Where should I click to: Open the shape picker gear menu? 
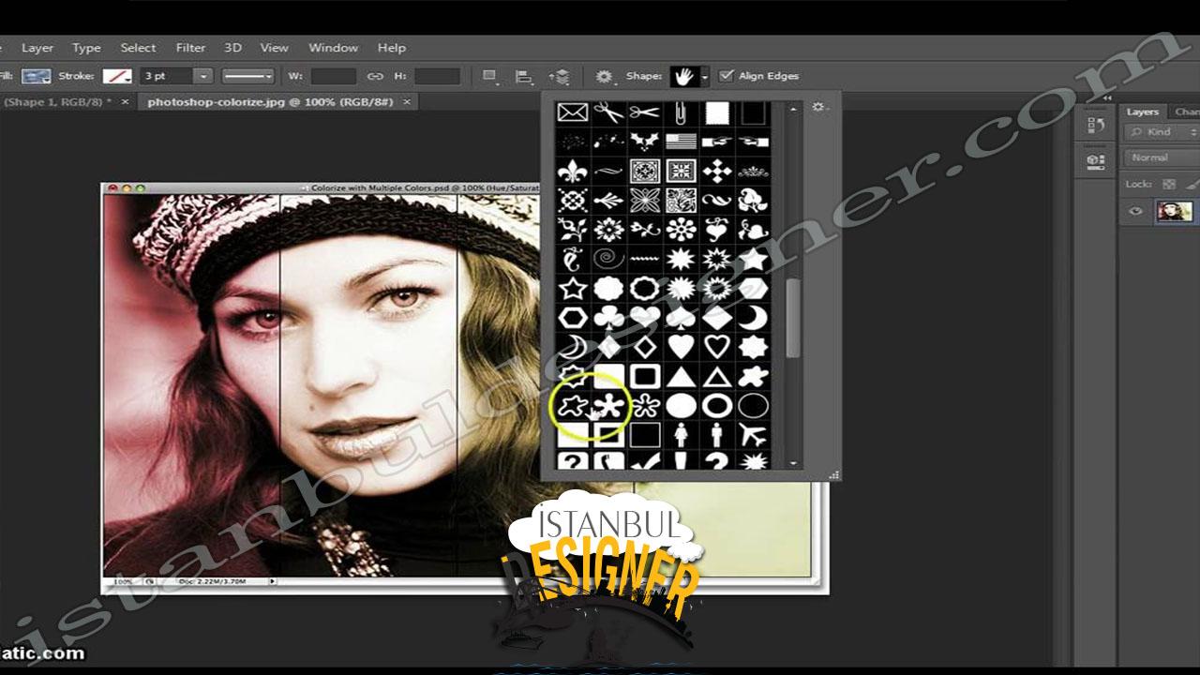pyautogui.click(x=819, y=108)
